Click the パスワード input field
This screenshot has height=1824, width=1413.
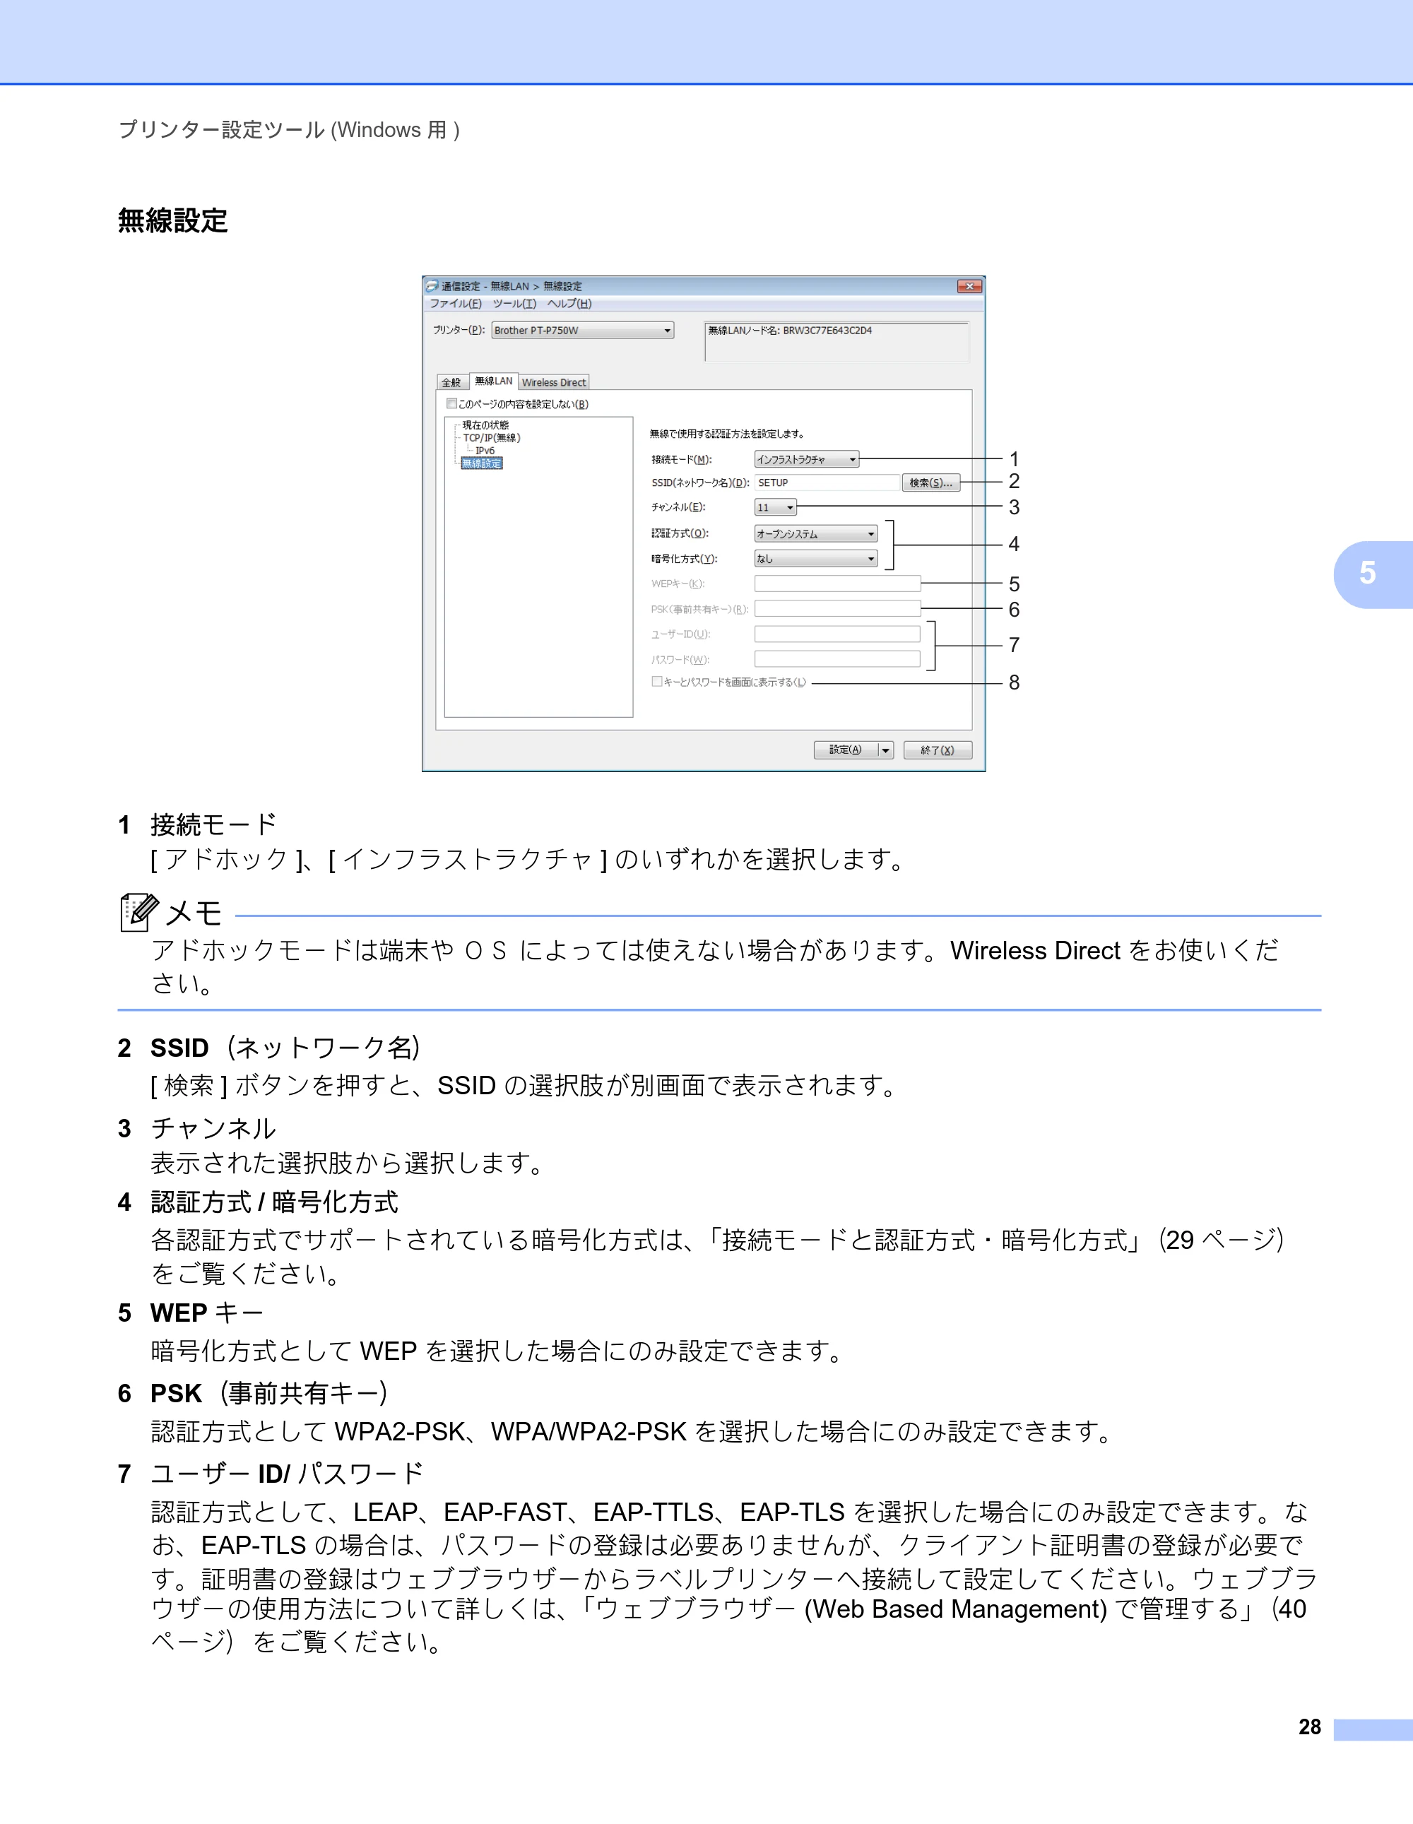[x=838, y=659]
